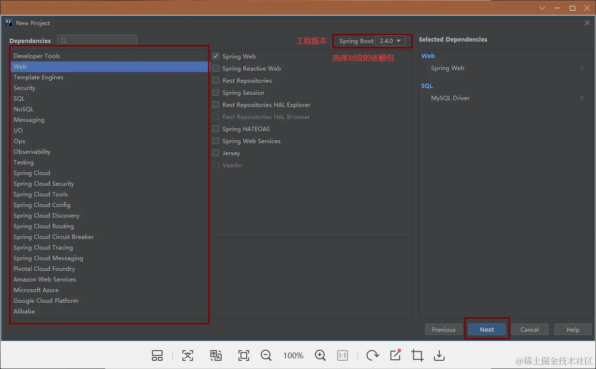This screenshot has width=596, height=369.
Task: Remove Spring Web from Selected Dependencies
Action: [582, 68]
